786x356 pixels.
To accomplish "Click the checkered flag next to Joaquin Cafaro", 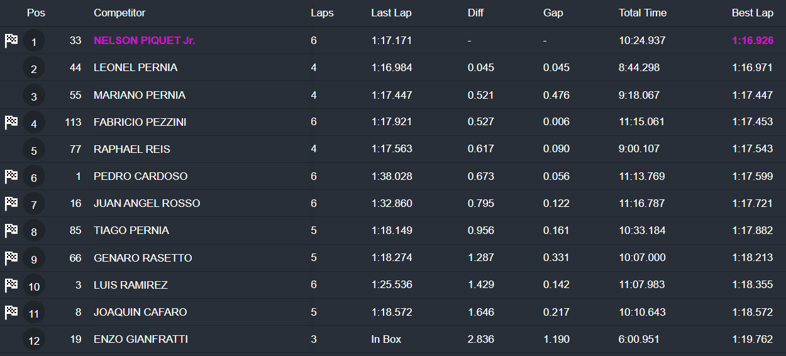I will click(11, 312).
